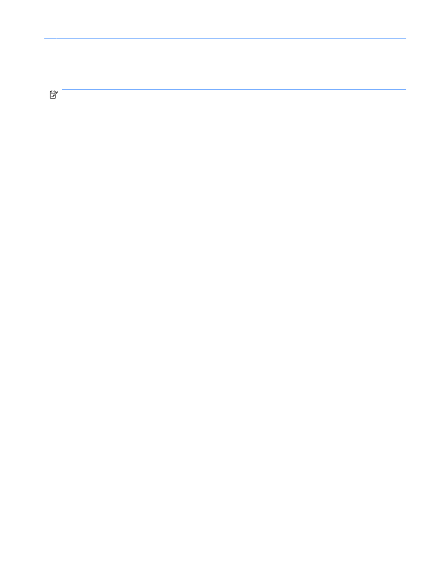
Task: Click the left end of the top header rule
Action: pos(46,39)
